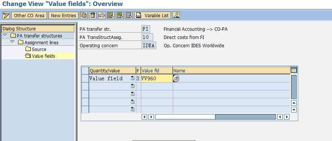The height and width of the screenshot is (141, 332).
Task: Click the Copy As icon
Action: [84, 15]
